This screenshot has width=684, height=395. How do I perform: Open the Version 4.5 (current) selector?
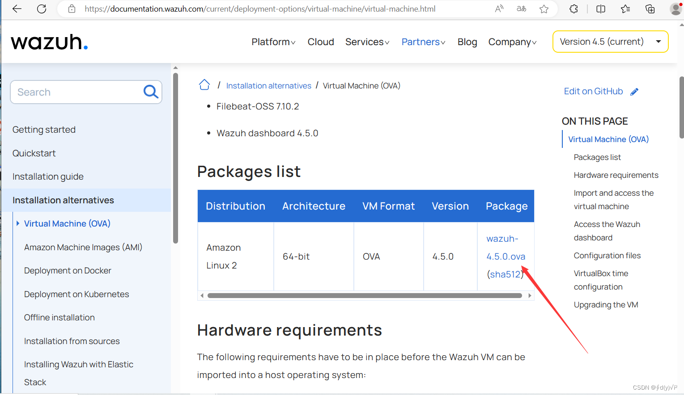click(611, 42)
